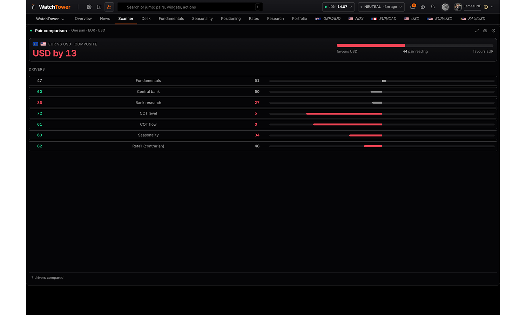Open the NEUTRAL sentiment dropdown
526x315 pixels.
point(381,7)
